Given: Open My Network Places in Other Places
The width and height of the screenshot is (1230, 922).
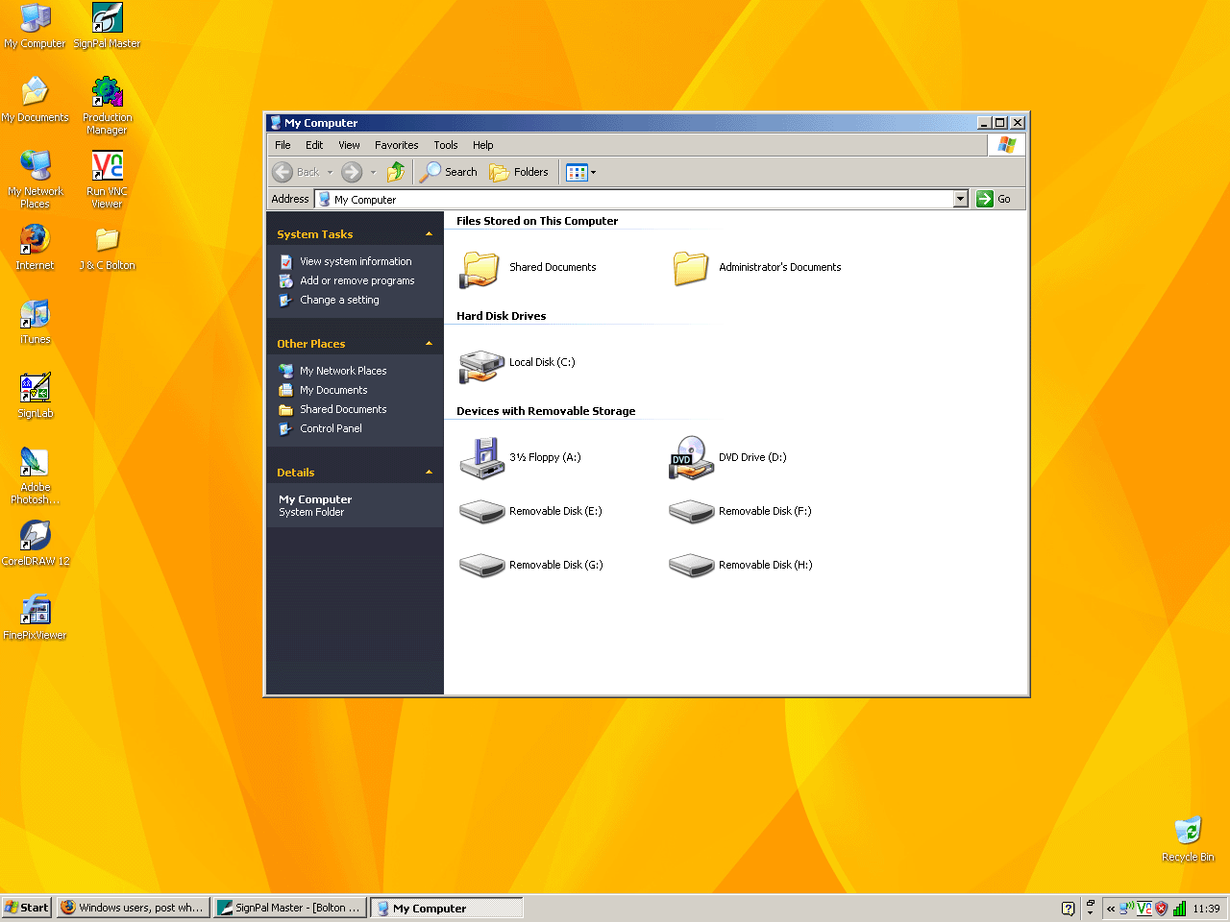Looking at the screenshot, I should pos(343,371).
